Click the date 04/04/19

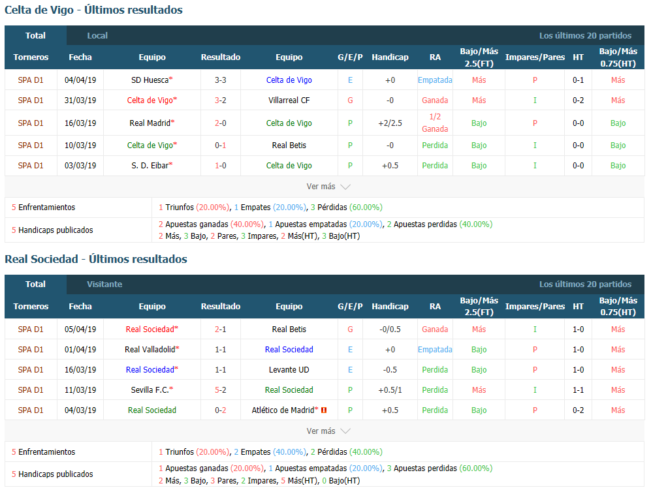pyautogui.click(x=80, y=80)
